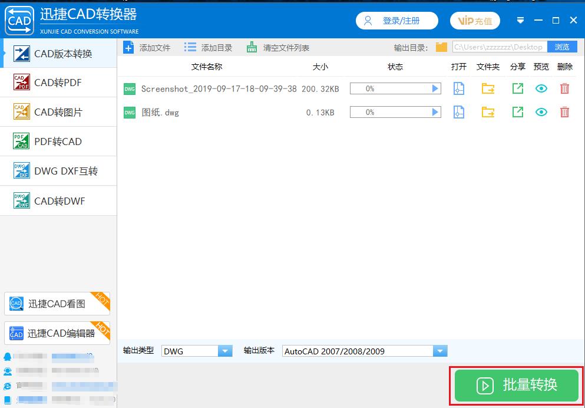Open the output directory folder icon

click(x=441, y=47)
